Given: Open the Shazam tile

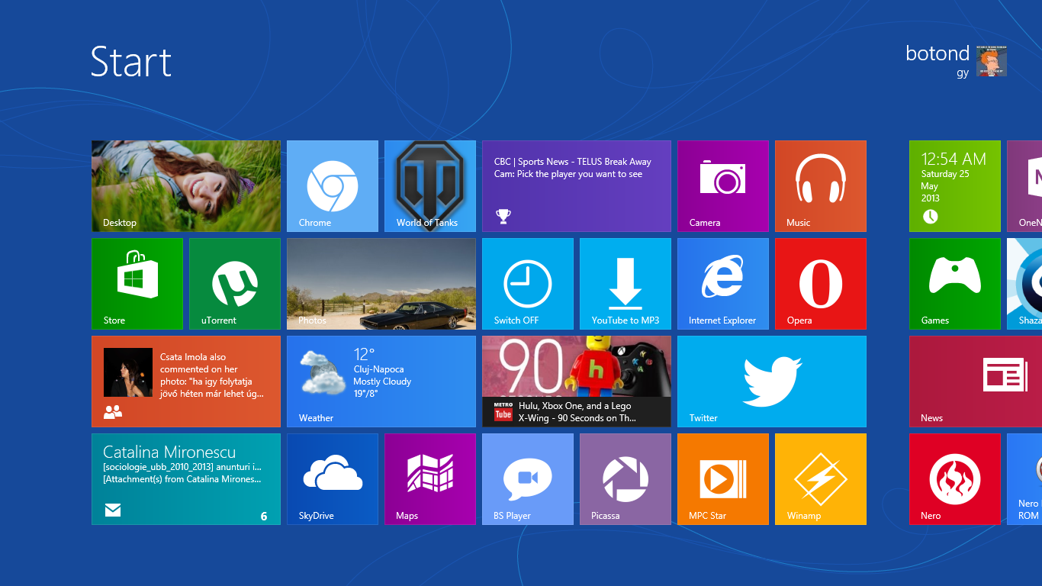Looking at the screenshot, I should tap(1024, 284).
